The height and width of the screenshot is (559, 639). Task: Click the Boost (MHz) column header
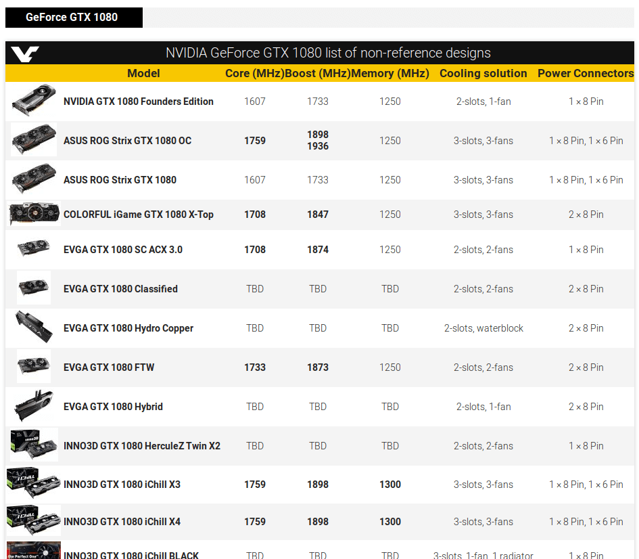point(317,73)
